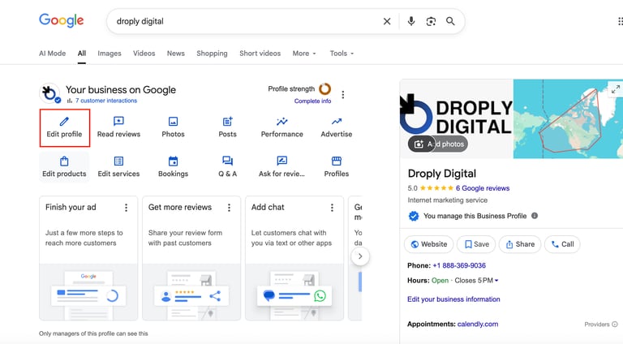Open Read reviews option

pos(118,127)
